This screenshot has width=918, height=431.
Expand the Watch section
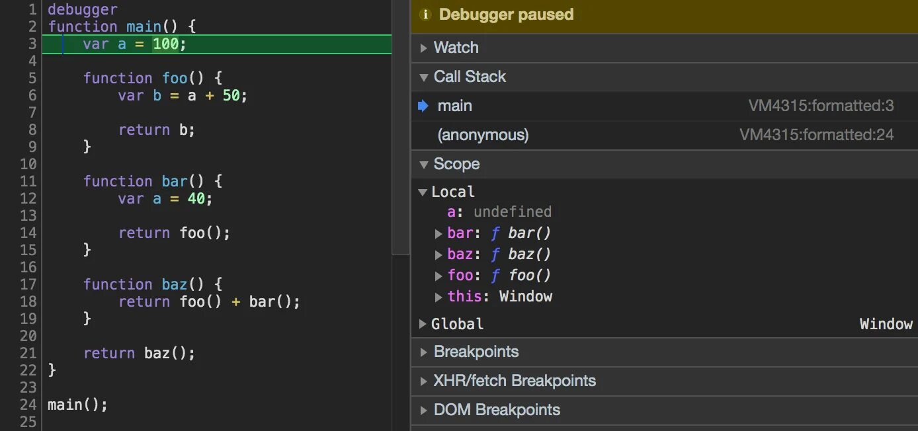[424, 48]
